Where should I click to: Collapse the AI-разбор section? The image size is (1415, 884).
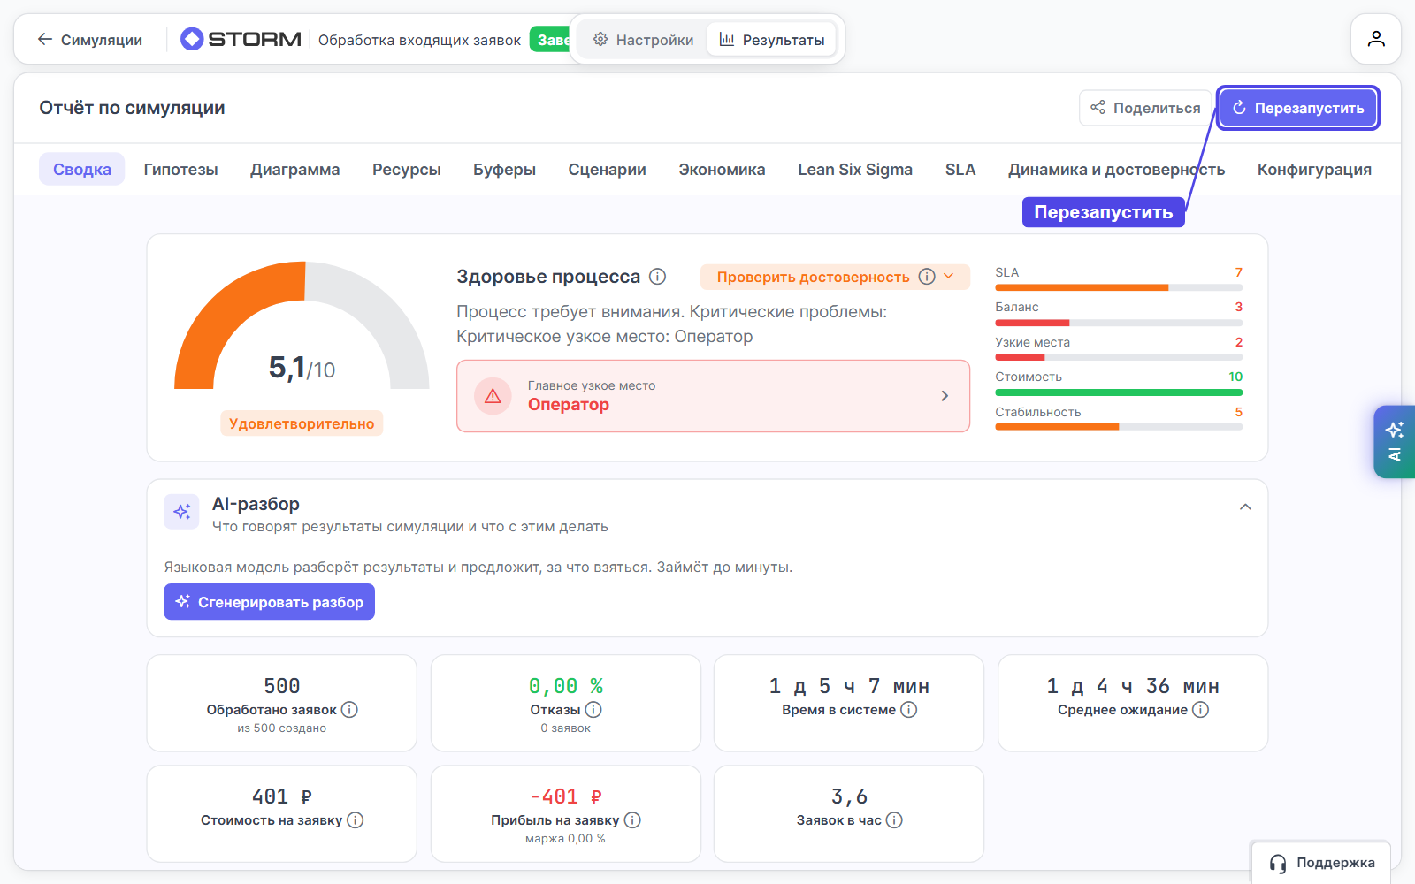[1245, 507]
